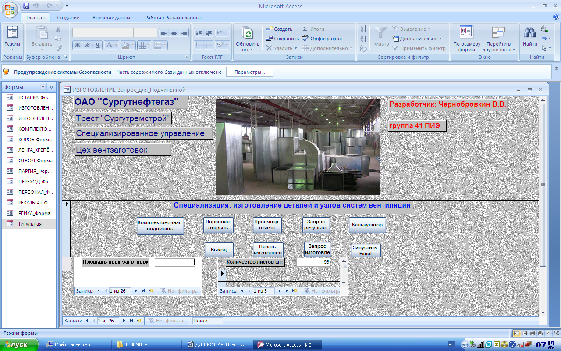The image size is (561, 351).
Task: Save via Quick Access diskette icon
Action: tap(26, 6)
